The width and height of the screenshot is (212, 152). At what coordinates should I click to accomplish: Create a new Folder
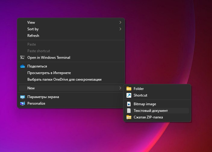tap(157, 89)
